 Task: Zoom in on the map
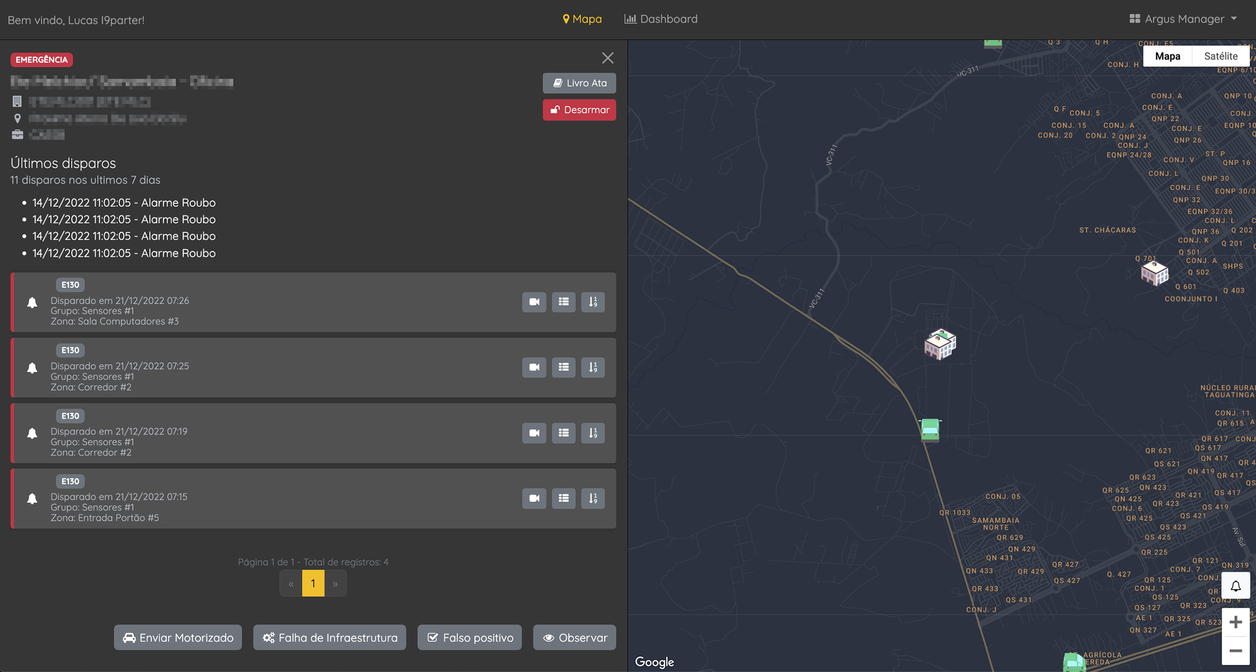click(x=1235, y=622)
